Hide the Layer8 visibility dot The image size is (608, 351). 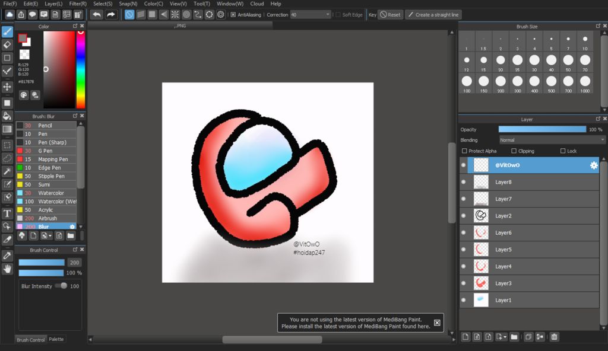pyautogui.click(x=463, y=182)
